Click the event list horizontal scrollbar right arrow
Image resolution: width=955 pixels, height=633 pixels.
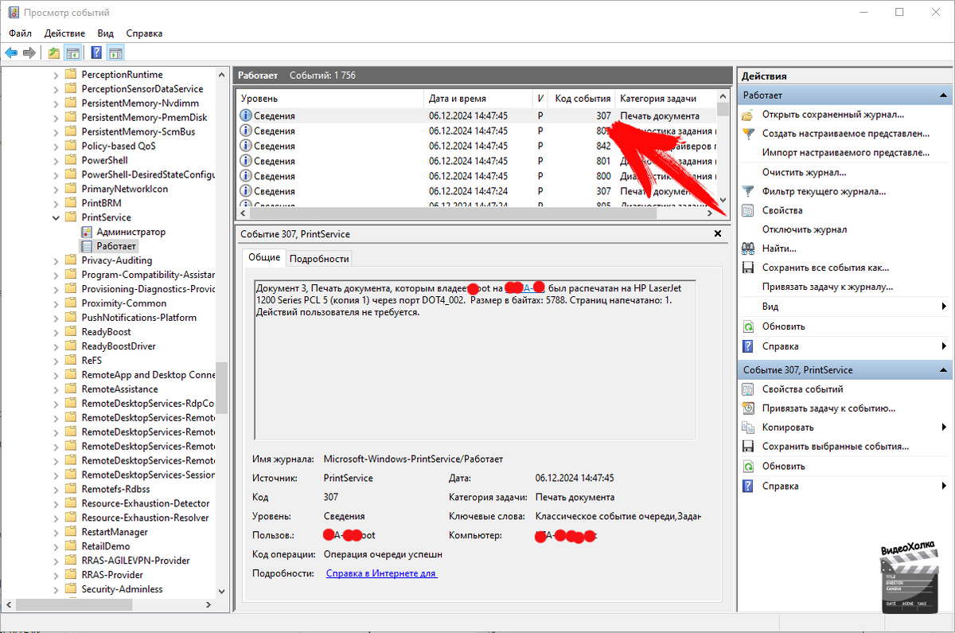pos(708,214)
